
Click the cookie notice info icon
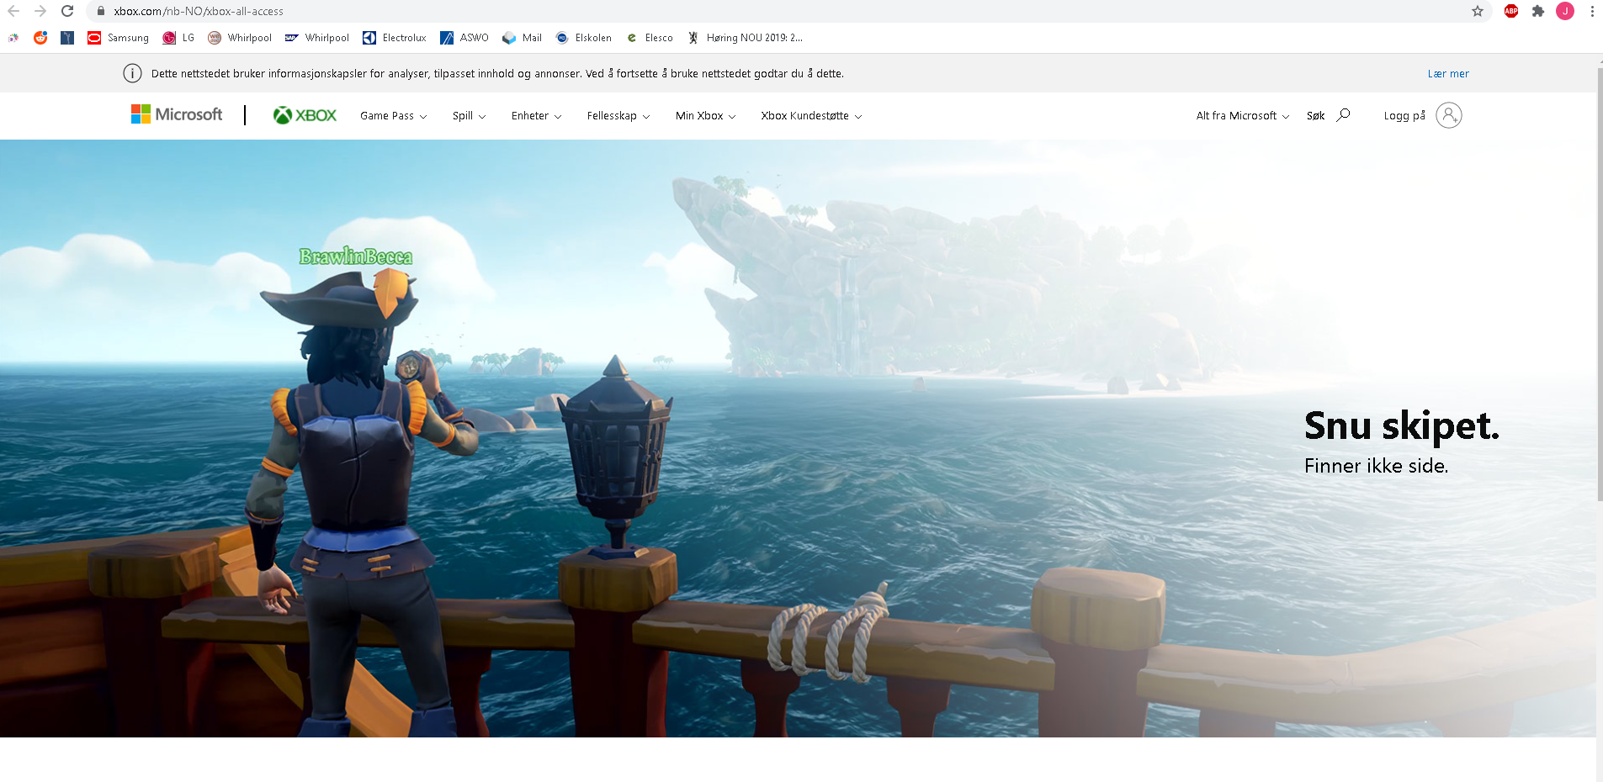132,73
